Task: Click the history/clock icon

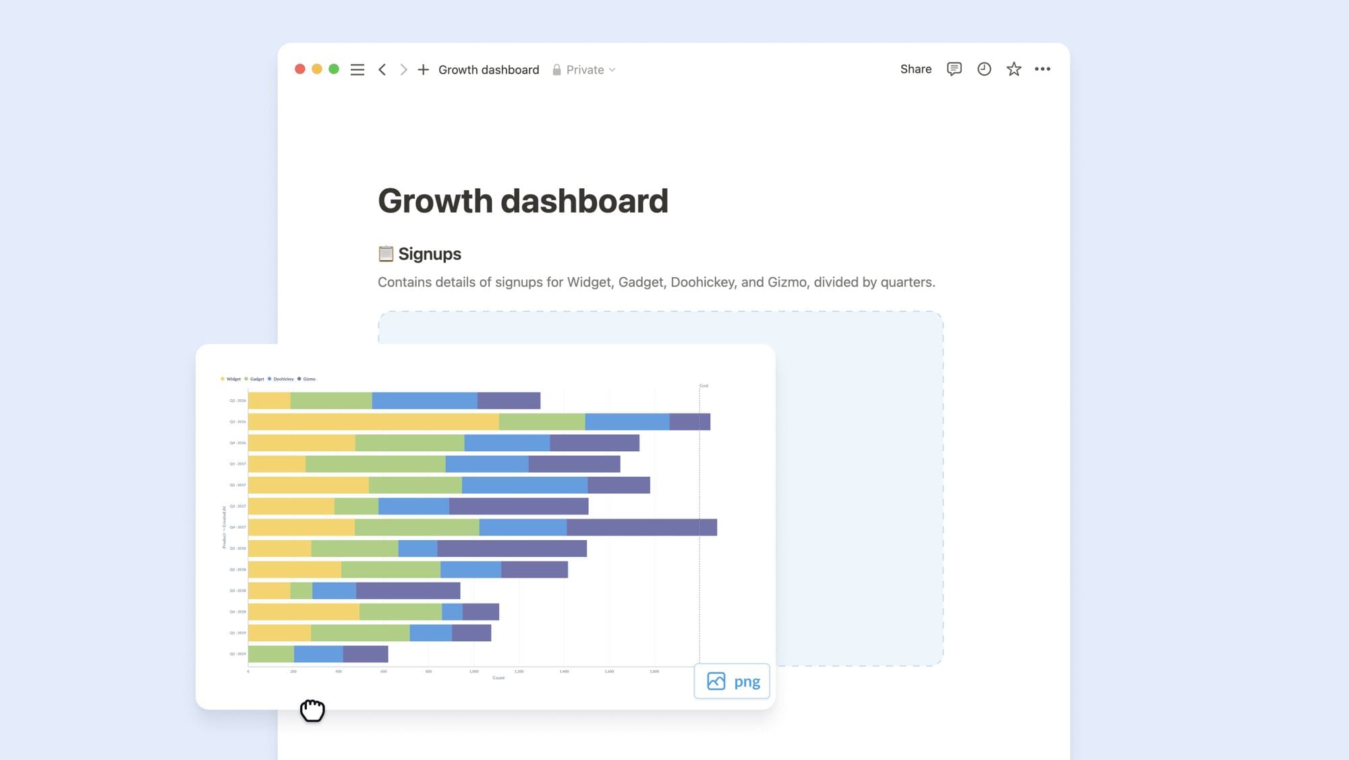Action: pos(984,69)
